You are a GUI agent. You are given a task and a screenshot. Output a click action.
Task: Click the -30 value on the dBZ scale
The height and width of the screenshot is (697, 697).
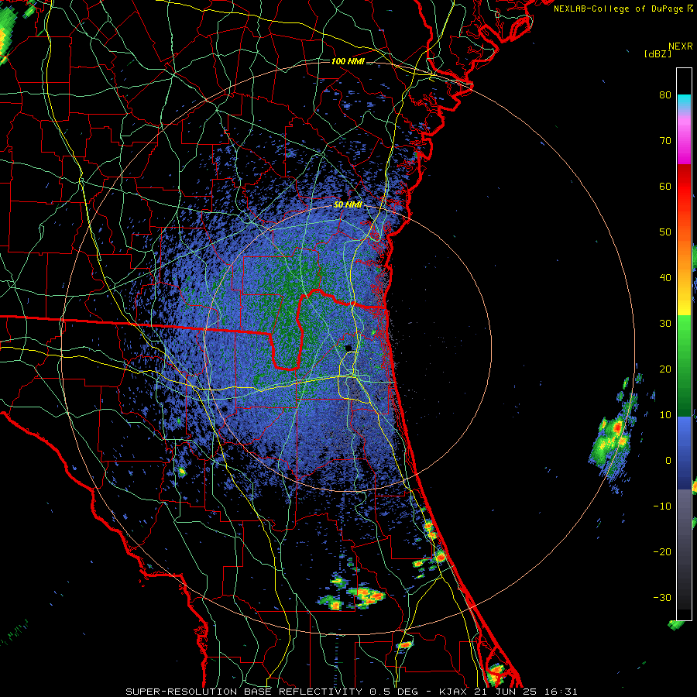(x=662, y=597)
